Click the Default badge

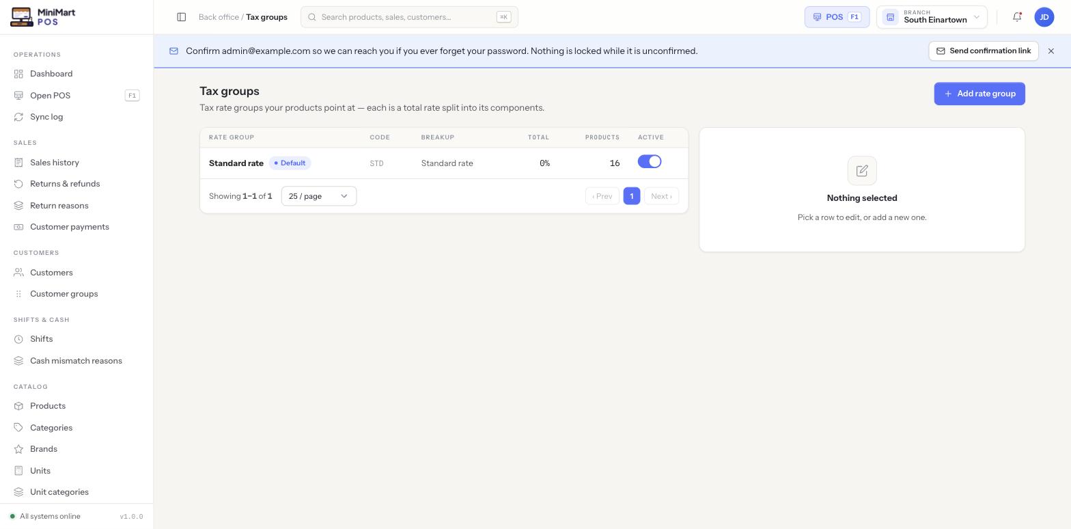coord(290,163)
